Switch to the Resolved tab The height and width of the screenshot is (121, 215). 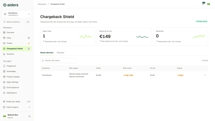(60, 53)
